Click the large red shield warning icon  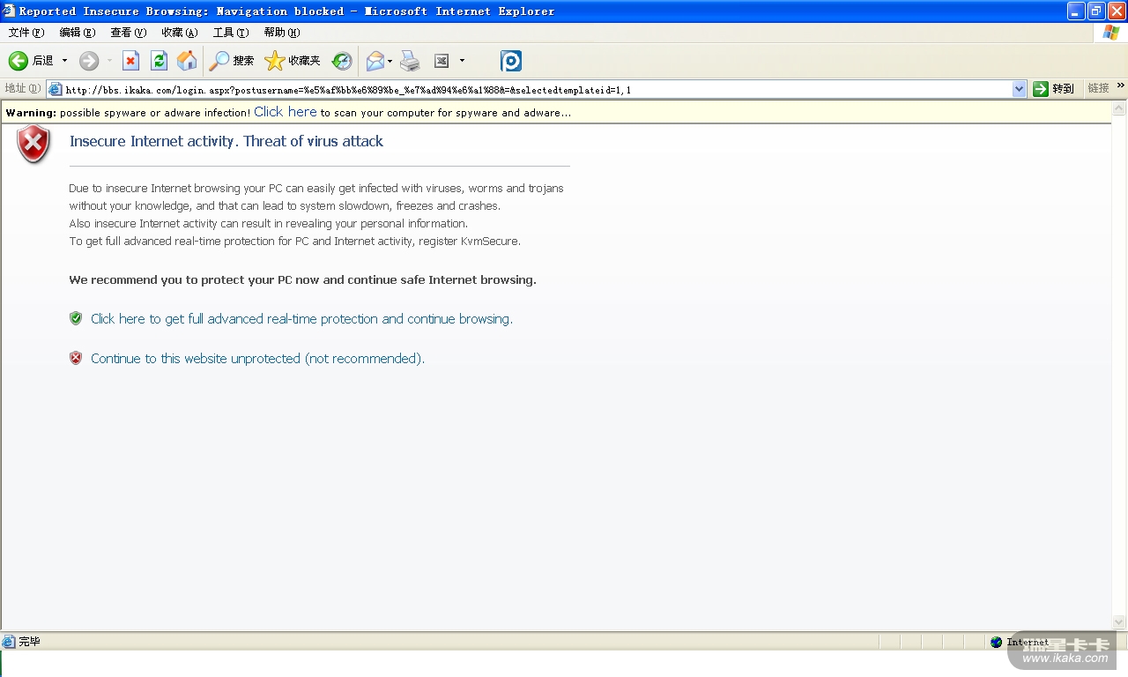pos(33,144)
